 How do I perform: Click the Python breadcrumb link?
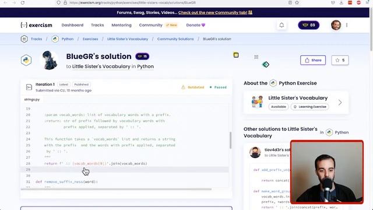pos(68,39)
